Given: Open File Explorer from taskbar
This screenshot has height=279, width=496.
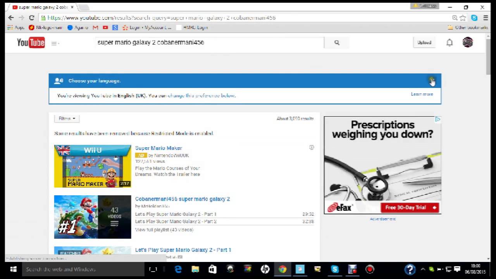Looking at the screenshot, I should (x=195, y=269).
